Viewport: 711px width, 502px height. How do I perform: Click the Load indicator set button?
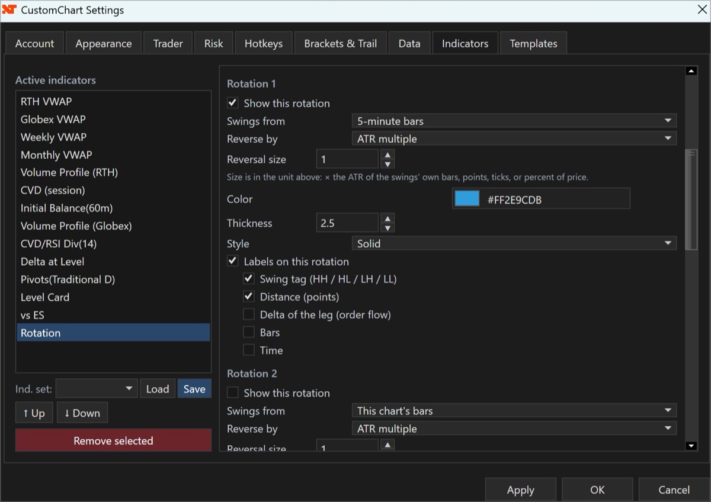tap(158, 388)
